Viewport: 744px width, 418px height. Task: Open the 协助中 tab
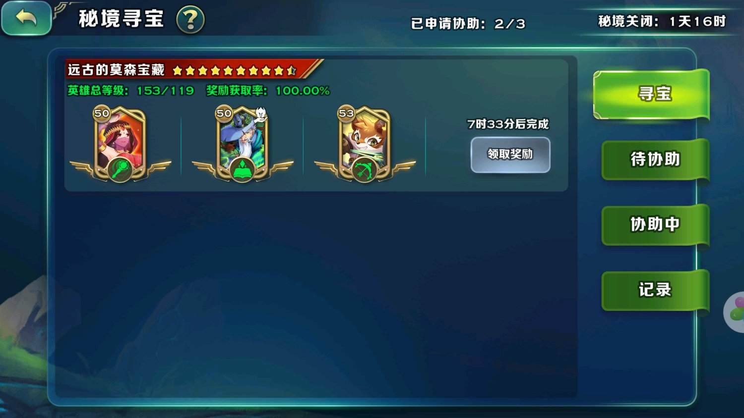click(x=655, y=224)
